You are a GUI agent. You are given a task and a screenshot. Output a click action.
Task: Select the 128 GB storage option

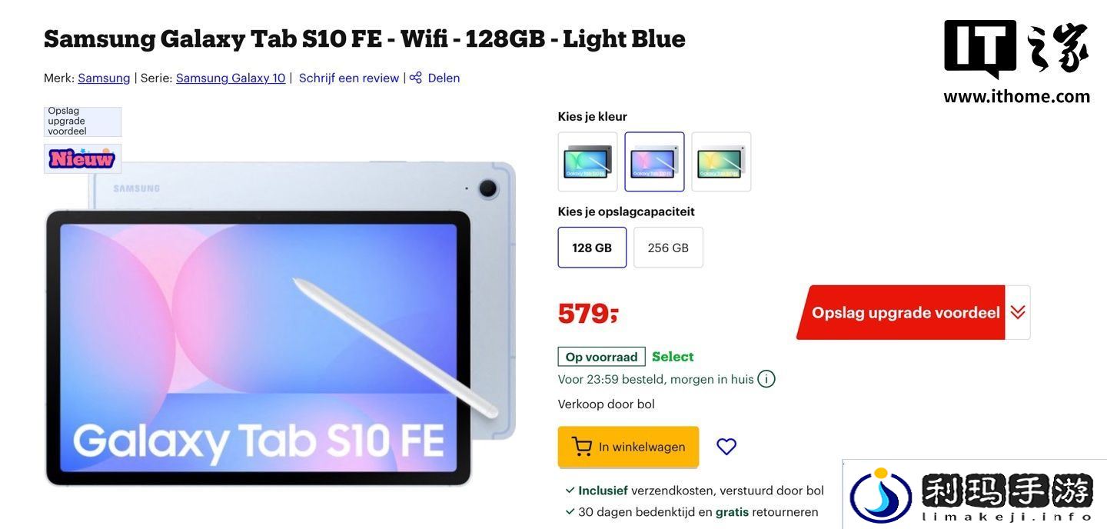[x=592, y=248]
